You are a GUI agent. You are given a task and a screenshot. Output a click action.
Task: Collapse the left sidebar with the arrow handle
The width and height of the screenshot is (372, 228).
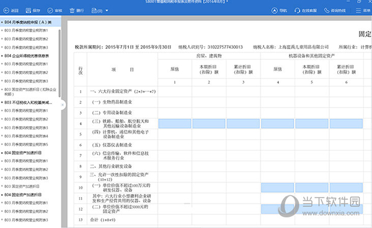click(63, 105)
